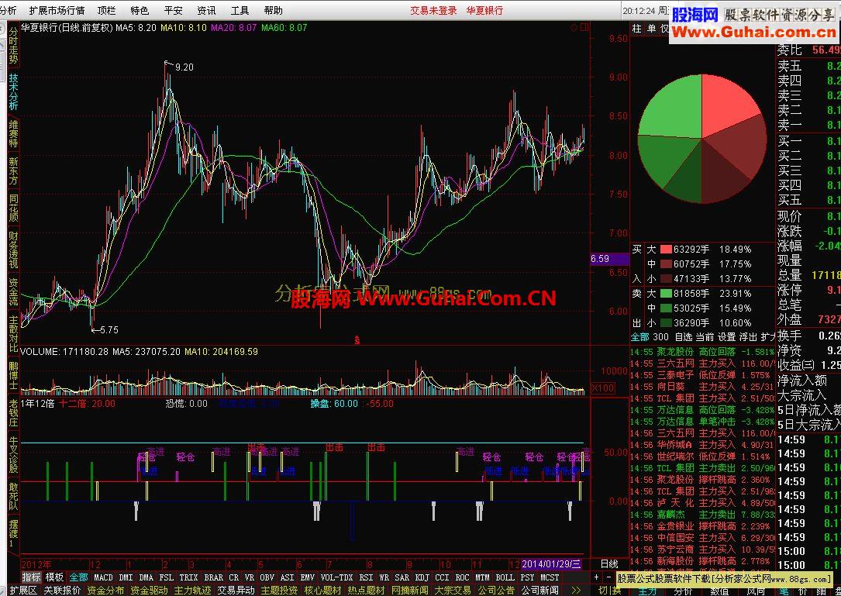Screen dimensions: 841x596
Task: Click the square icon above the price chart
Action: (584, 27)
